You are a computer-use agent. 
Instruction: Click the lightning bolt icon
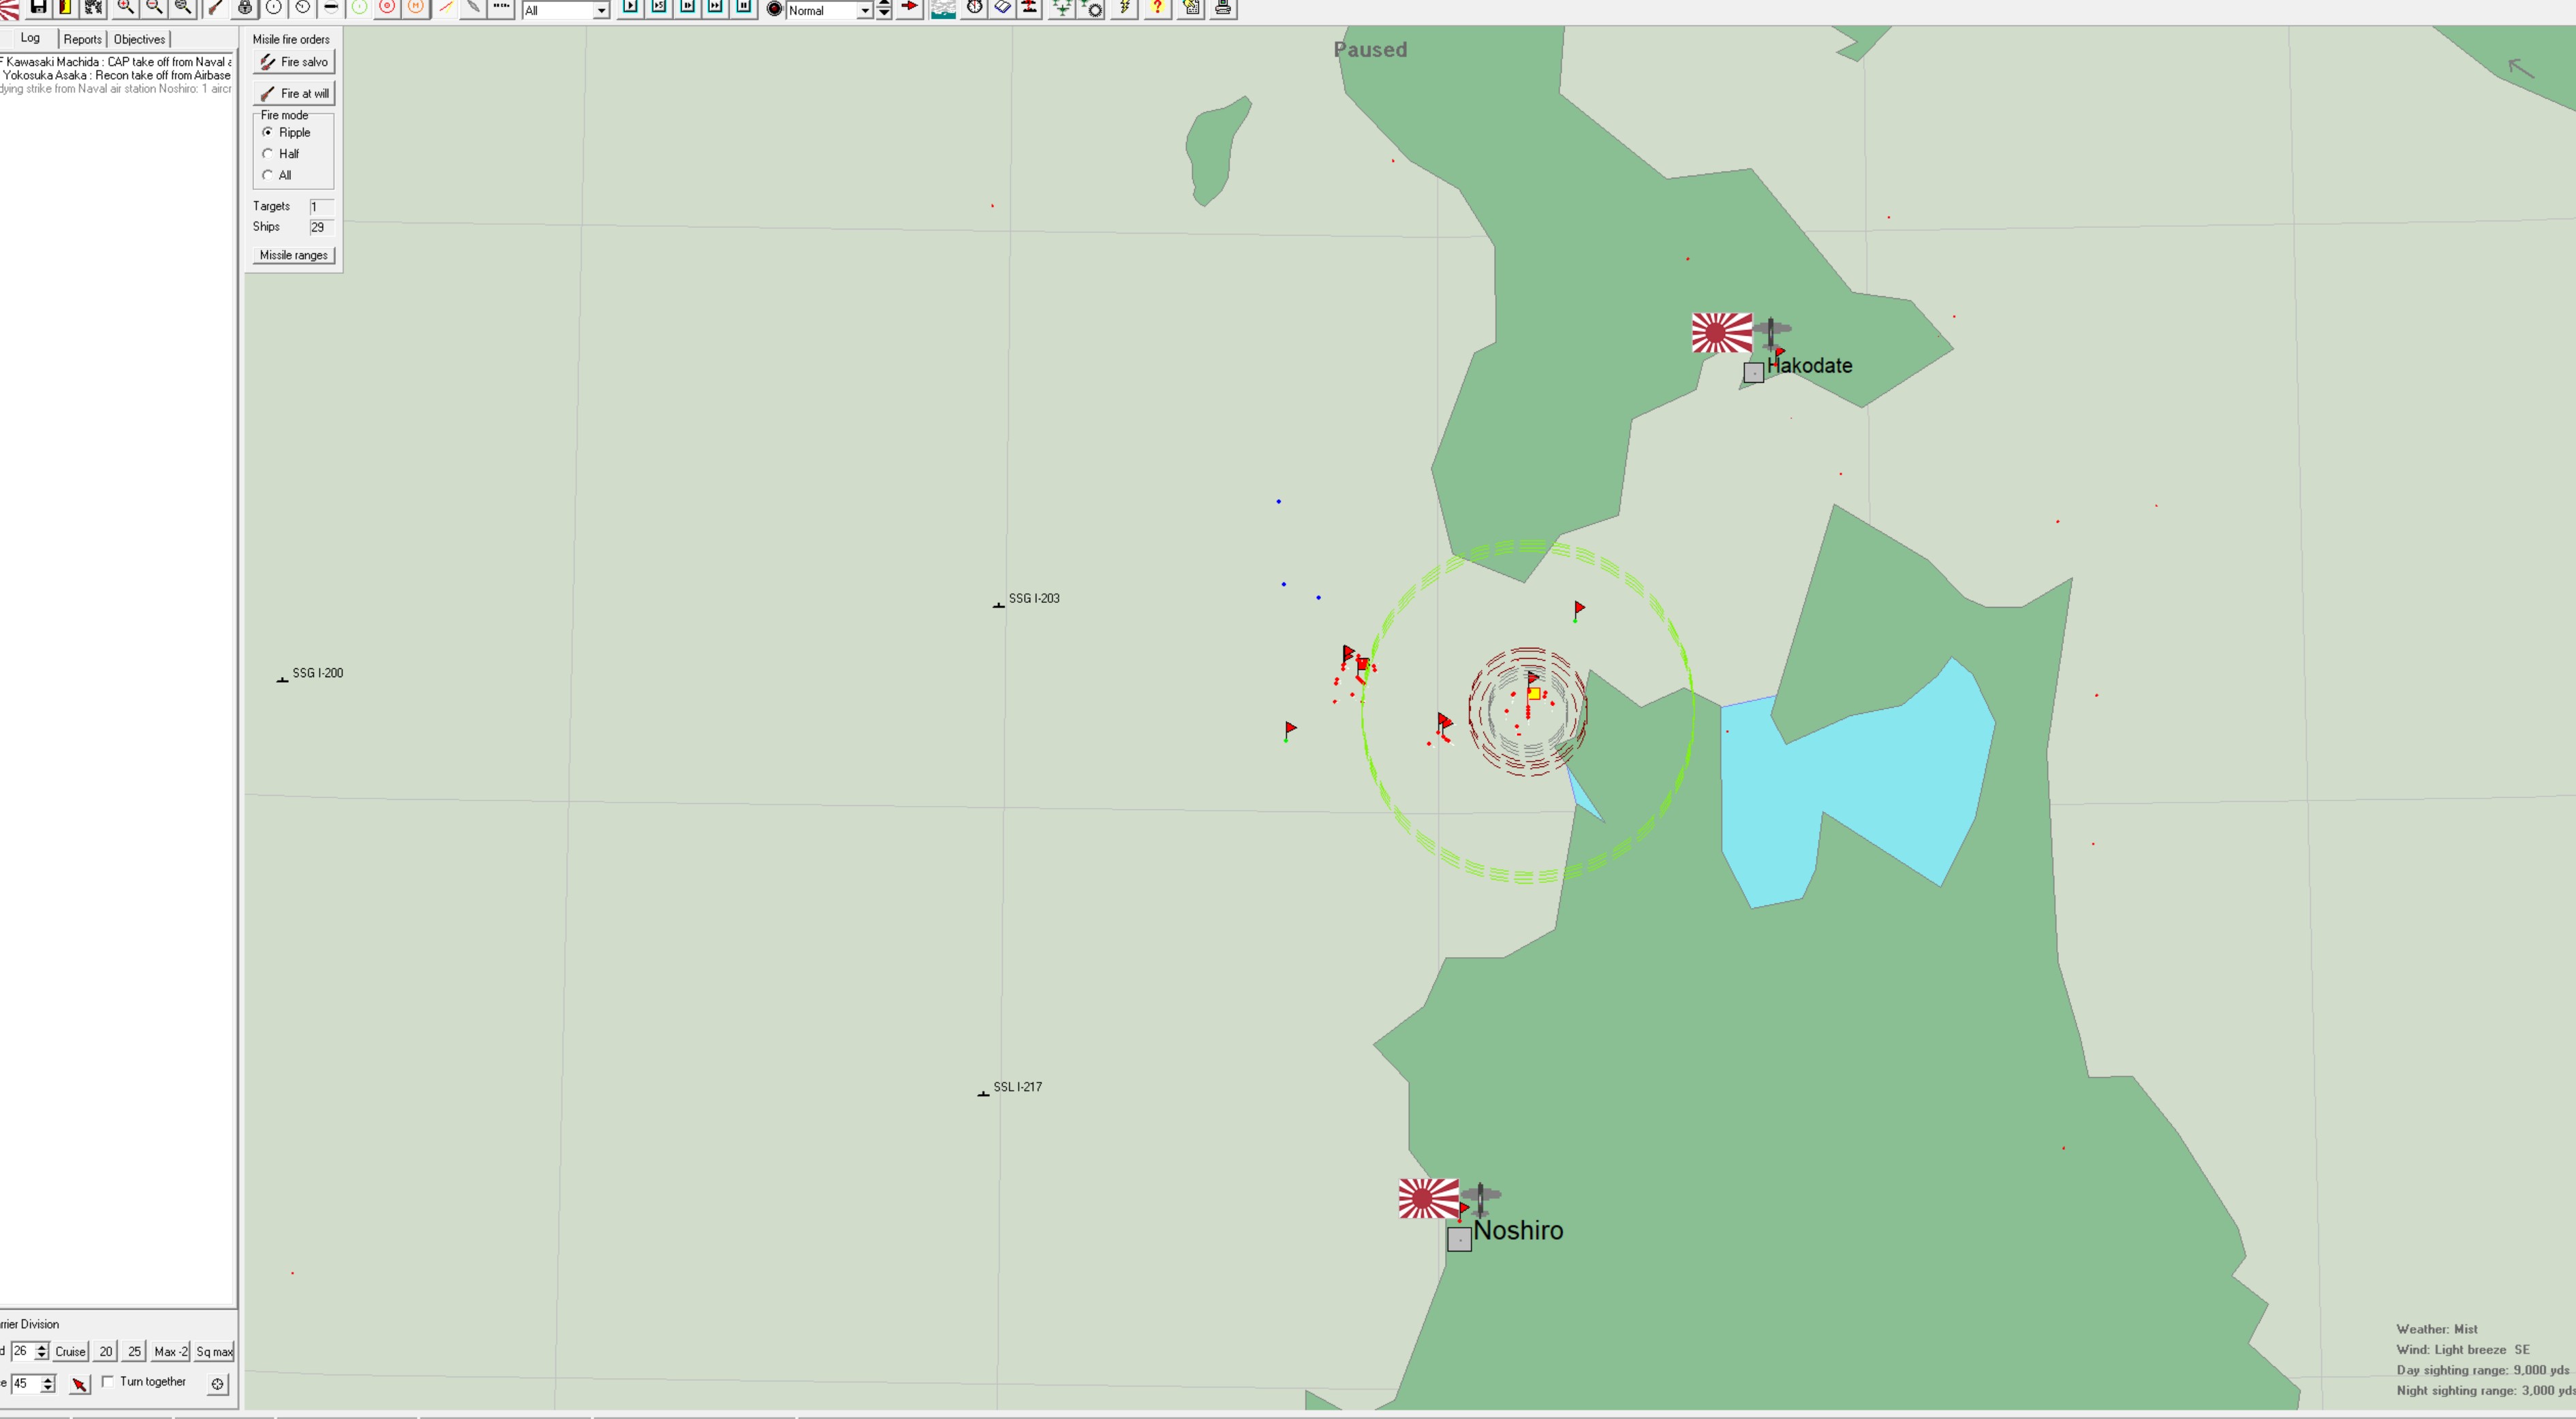click(x=1125, y=9)
